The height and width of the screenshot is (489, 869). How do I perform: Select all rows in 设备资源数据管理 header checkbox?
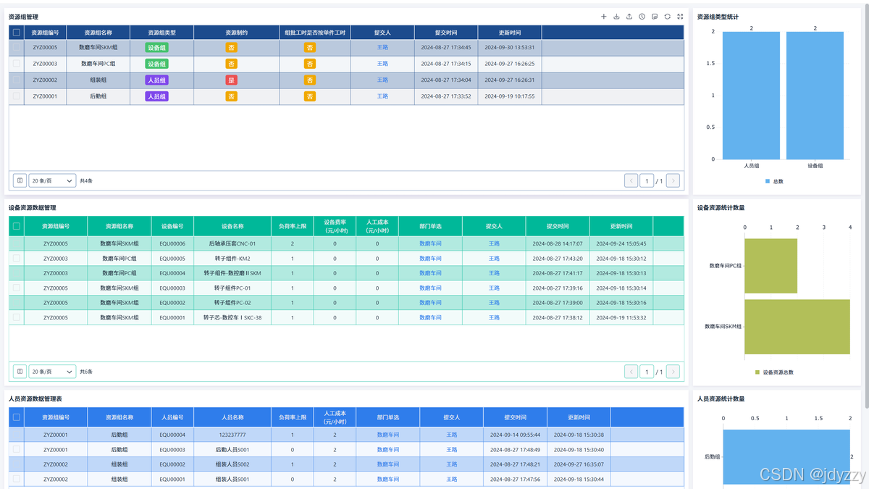click(17, 226)
